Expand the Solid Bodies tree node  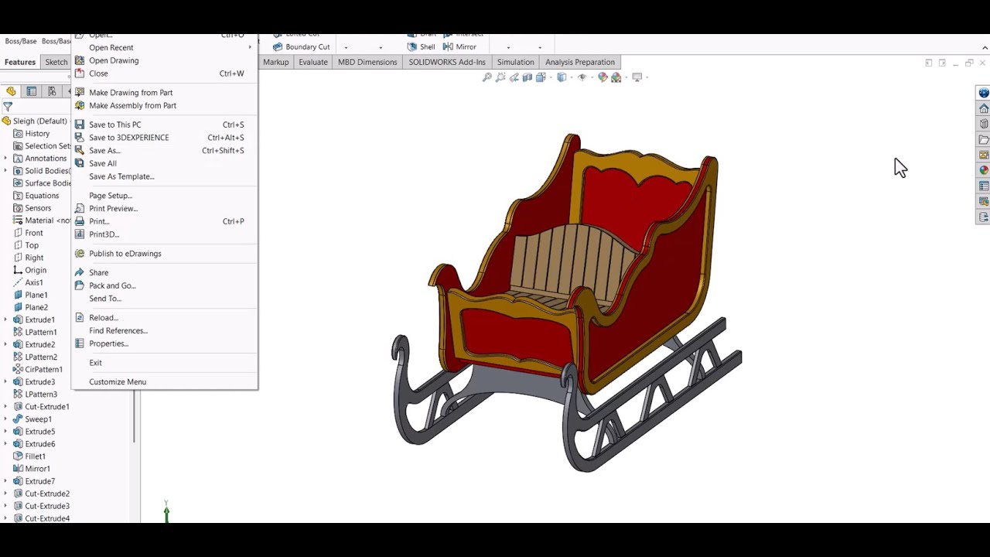click(x=5, y=171)
